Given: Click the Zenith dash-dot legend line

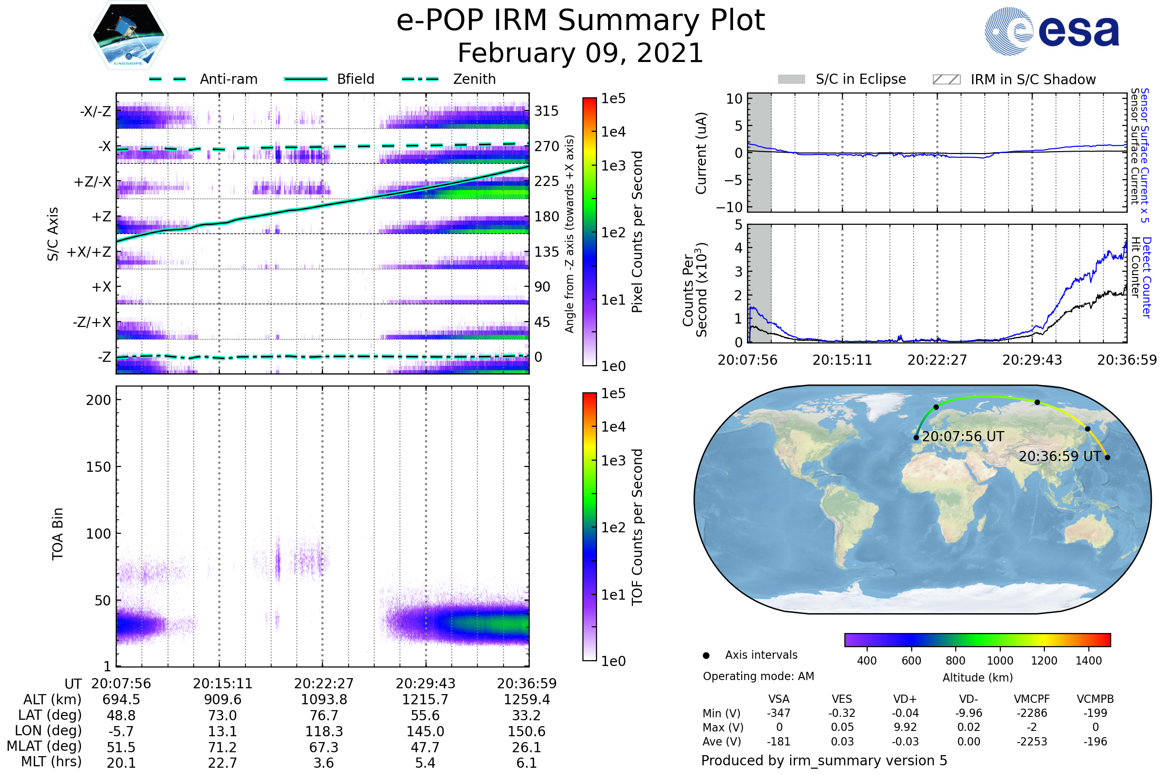Looking at the screenshot, I should tap(420, 79).
